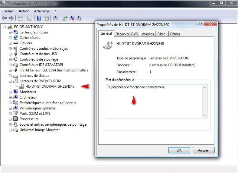
Task: Click the dialog's ? help button
Action: 201,24
